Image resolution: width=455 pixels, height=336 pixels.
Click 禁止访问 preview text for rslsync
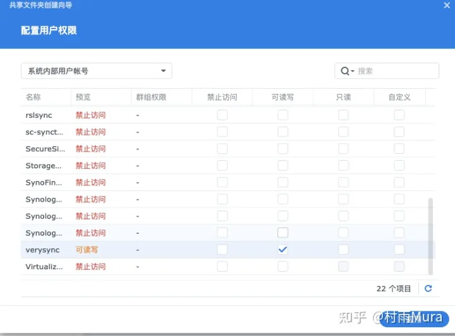point(90,115)
